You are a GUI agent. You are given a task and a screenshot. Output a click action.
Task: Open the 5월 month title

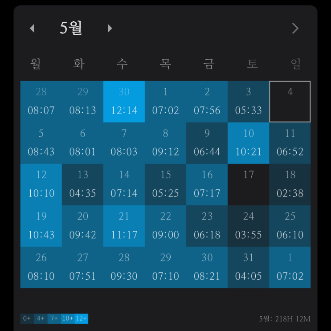point(71,29)
